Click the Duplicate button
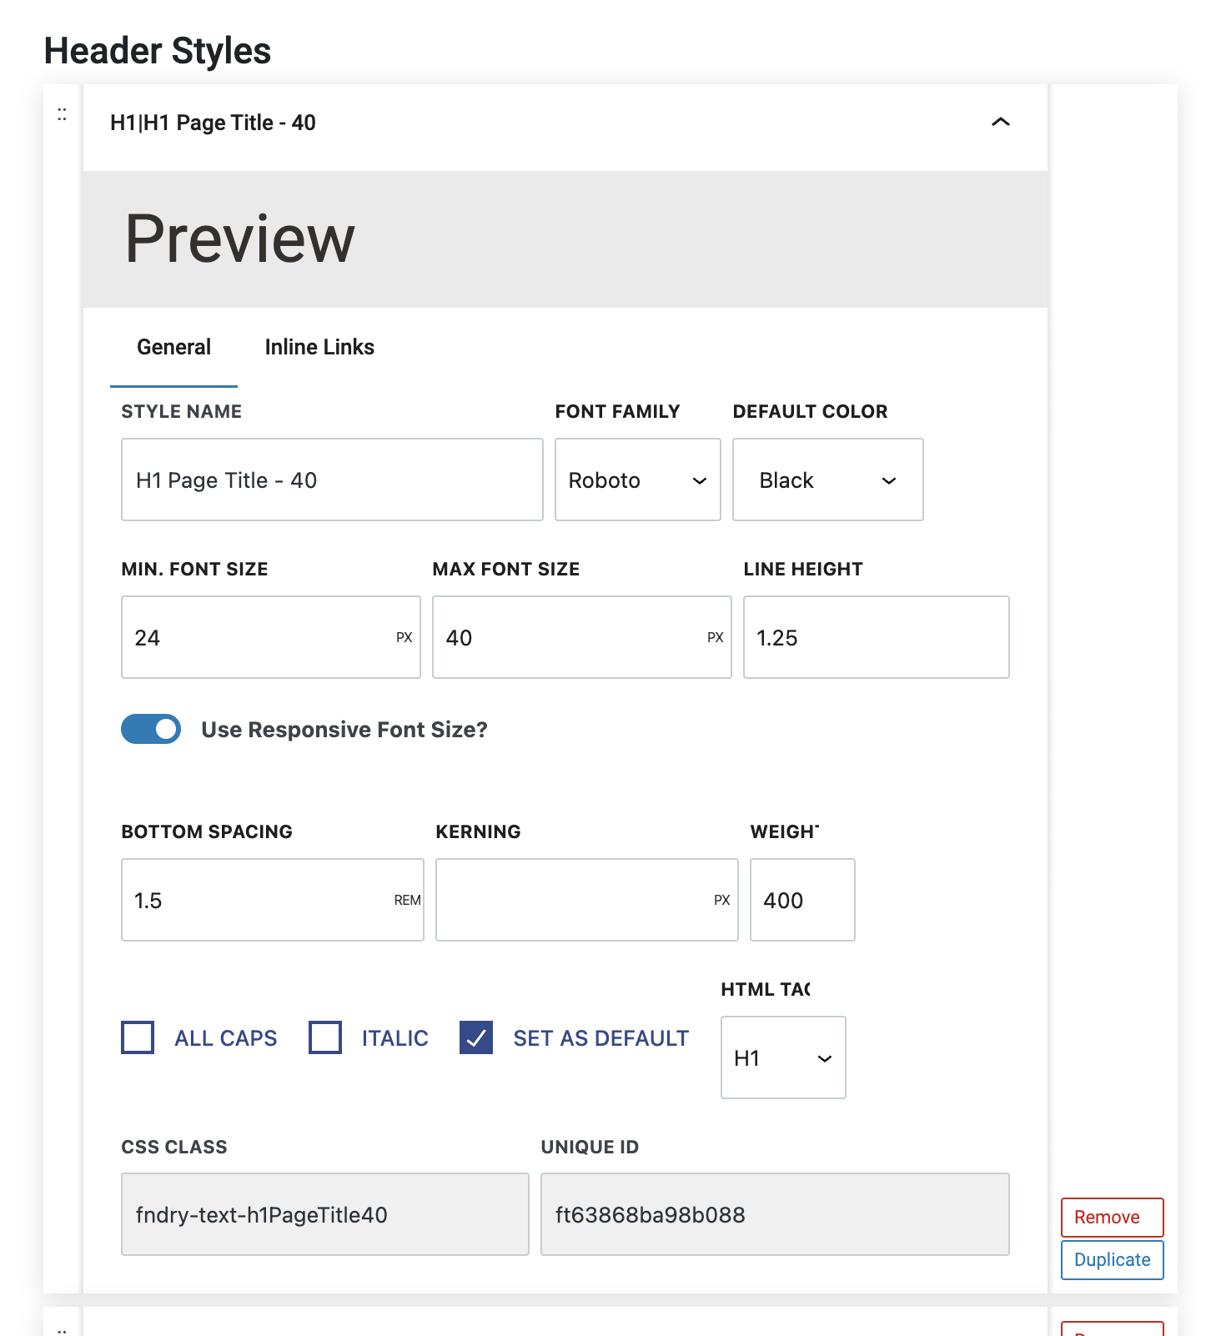This screenshot has height=1336, width=1216. (1112, 1259)
